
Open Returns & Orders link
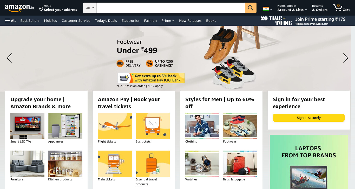(320, 8)
